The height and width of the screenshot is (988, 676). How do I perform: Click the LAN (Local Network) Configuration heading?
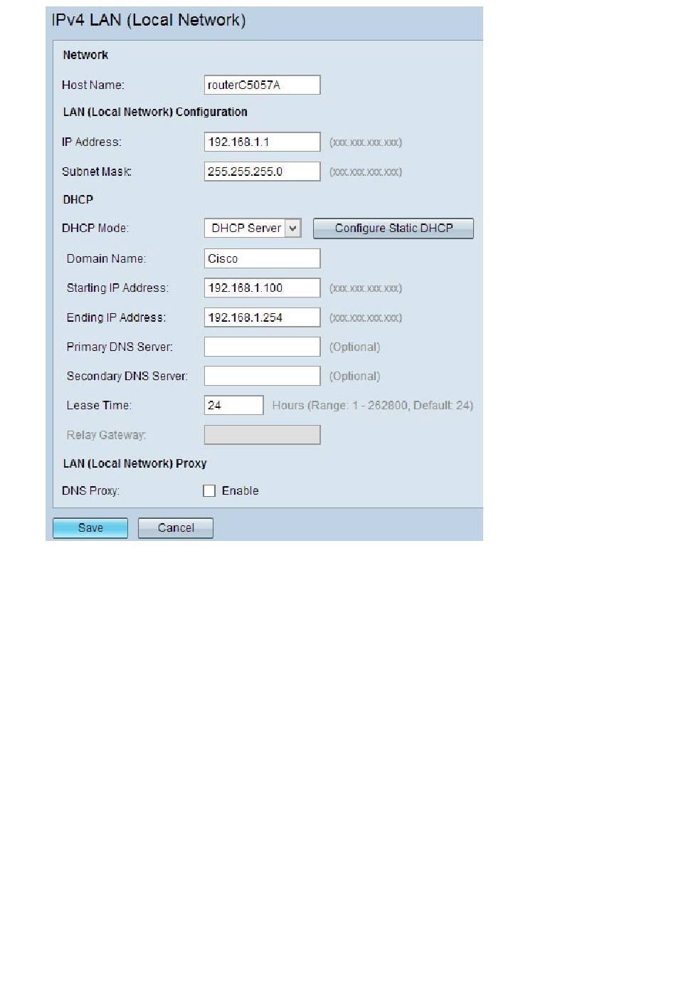tap(155, 112)
